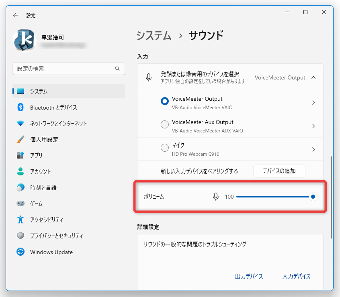Viewport: 340px width, 297px height.
Task: Click the vertical scrollbar of sound page
Action: pyautogui.click(x=331, y=197)
